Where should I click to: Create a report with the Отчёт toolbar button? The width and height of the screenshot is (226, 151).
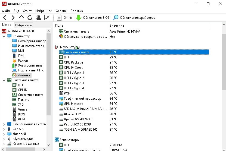click(x=64, y=18)
